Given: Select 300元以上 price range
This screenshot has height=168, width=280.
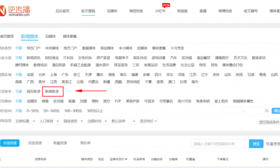Looking at the screenshot, I should [95, 111].
